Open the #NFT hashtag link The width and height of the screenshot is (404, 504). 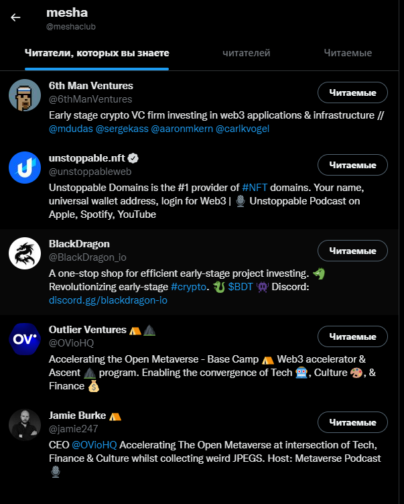tap(255, 188)
